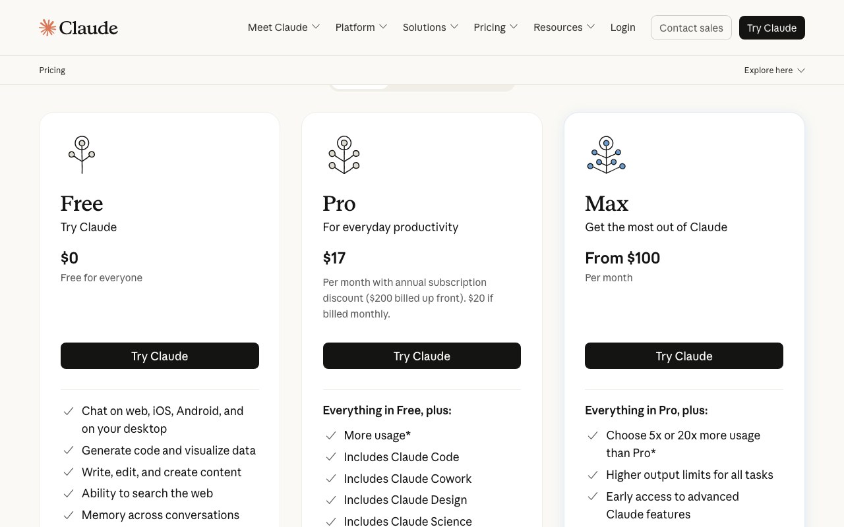Viewport: 844px width, 527px height.
Task: Click "Ability to search the web" feature
Action: (147, 493)
